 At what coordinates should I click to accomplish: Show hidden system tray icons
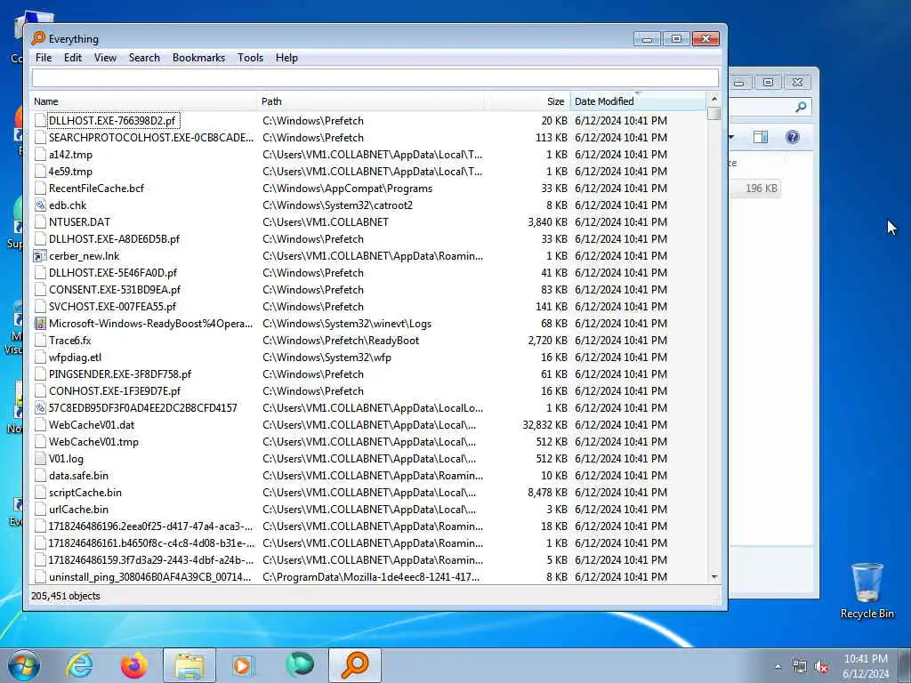click(x=778, y=666)
